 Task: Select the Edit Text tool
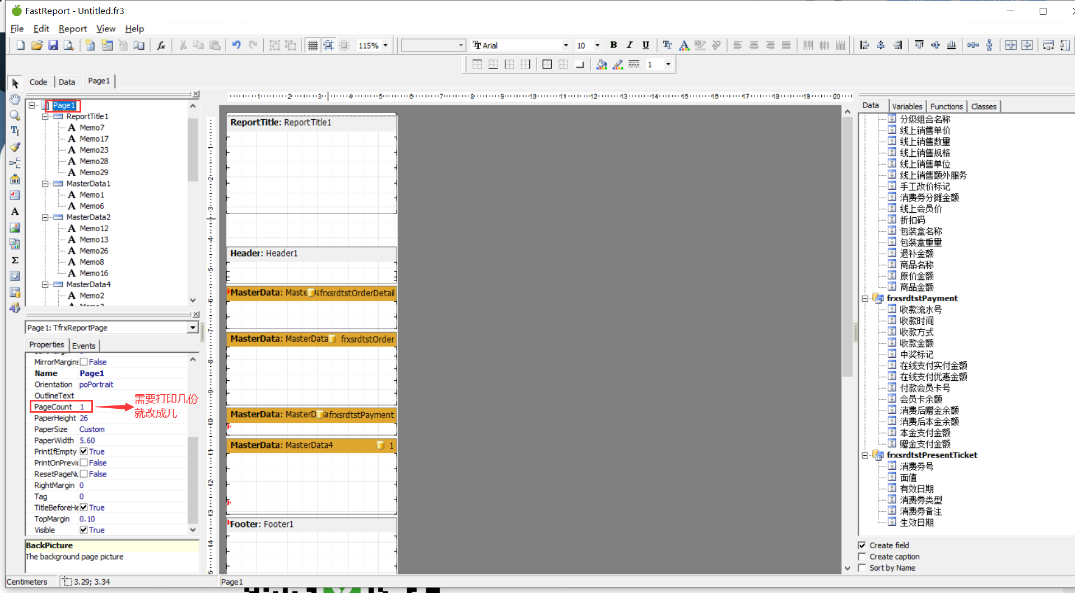point(15,131)
